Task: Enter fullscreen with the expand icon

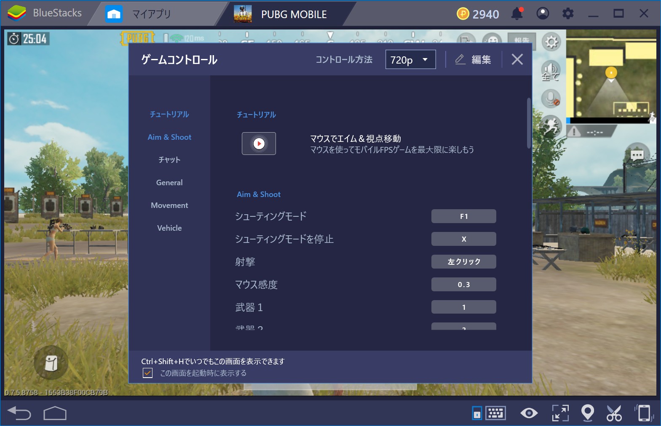Action: click(x=560, y=413)
